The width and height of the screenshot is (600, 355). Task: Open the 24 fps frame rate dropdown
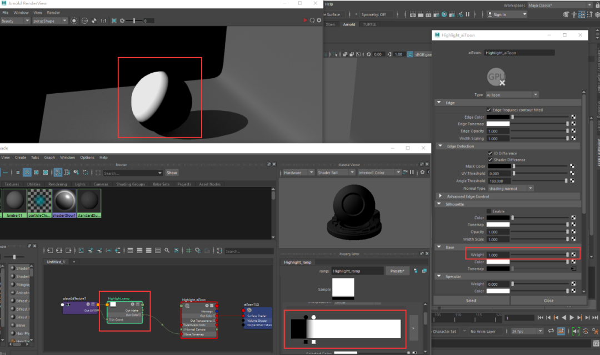click(x=526, y=331)
